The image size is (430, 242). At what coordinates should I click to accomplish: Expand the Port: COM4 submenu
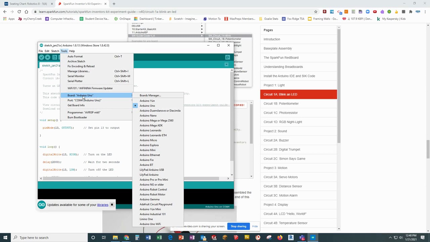pyautogui.click(x=97, y=100)
